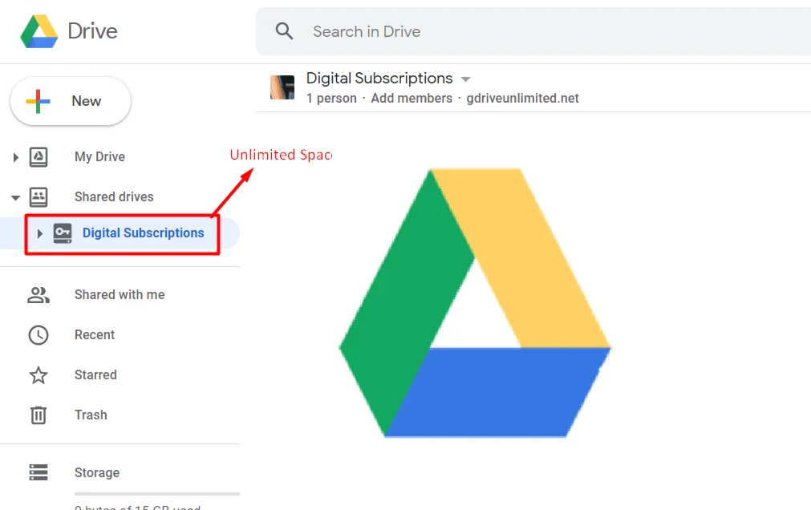The height and width of the screenshot is (510, 811).
Task: Click the Recent clock icon
Action: click(39, 335)
